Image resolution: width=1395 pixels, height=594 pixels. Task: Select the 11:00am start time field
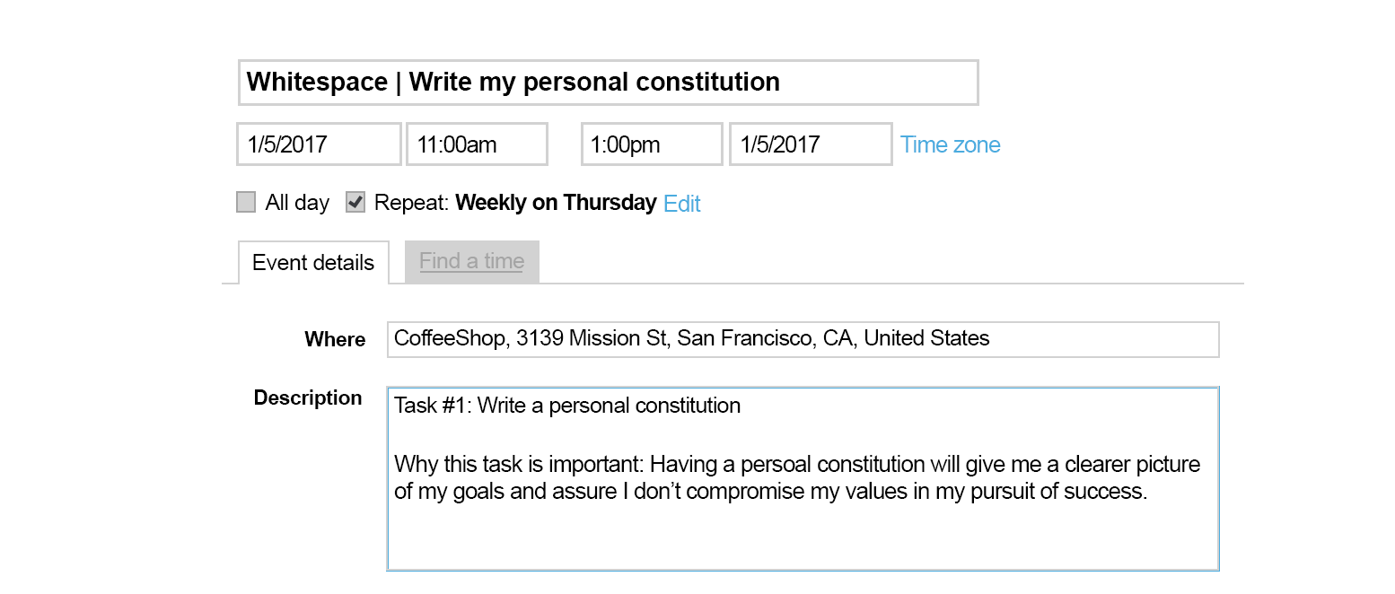click(x=477, y=144)
